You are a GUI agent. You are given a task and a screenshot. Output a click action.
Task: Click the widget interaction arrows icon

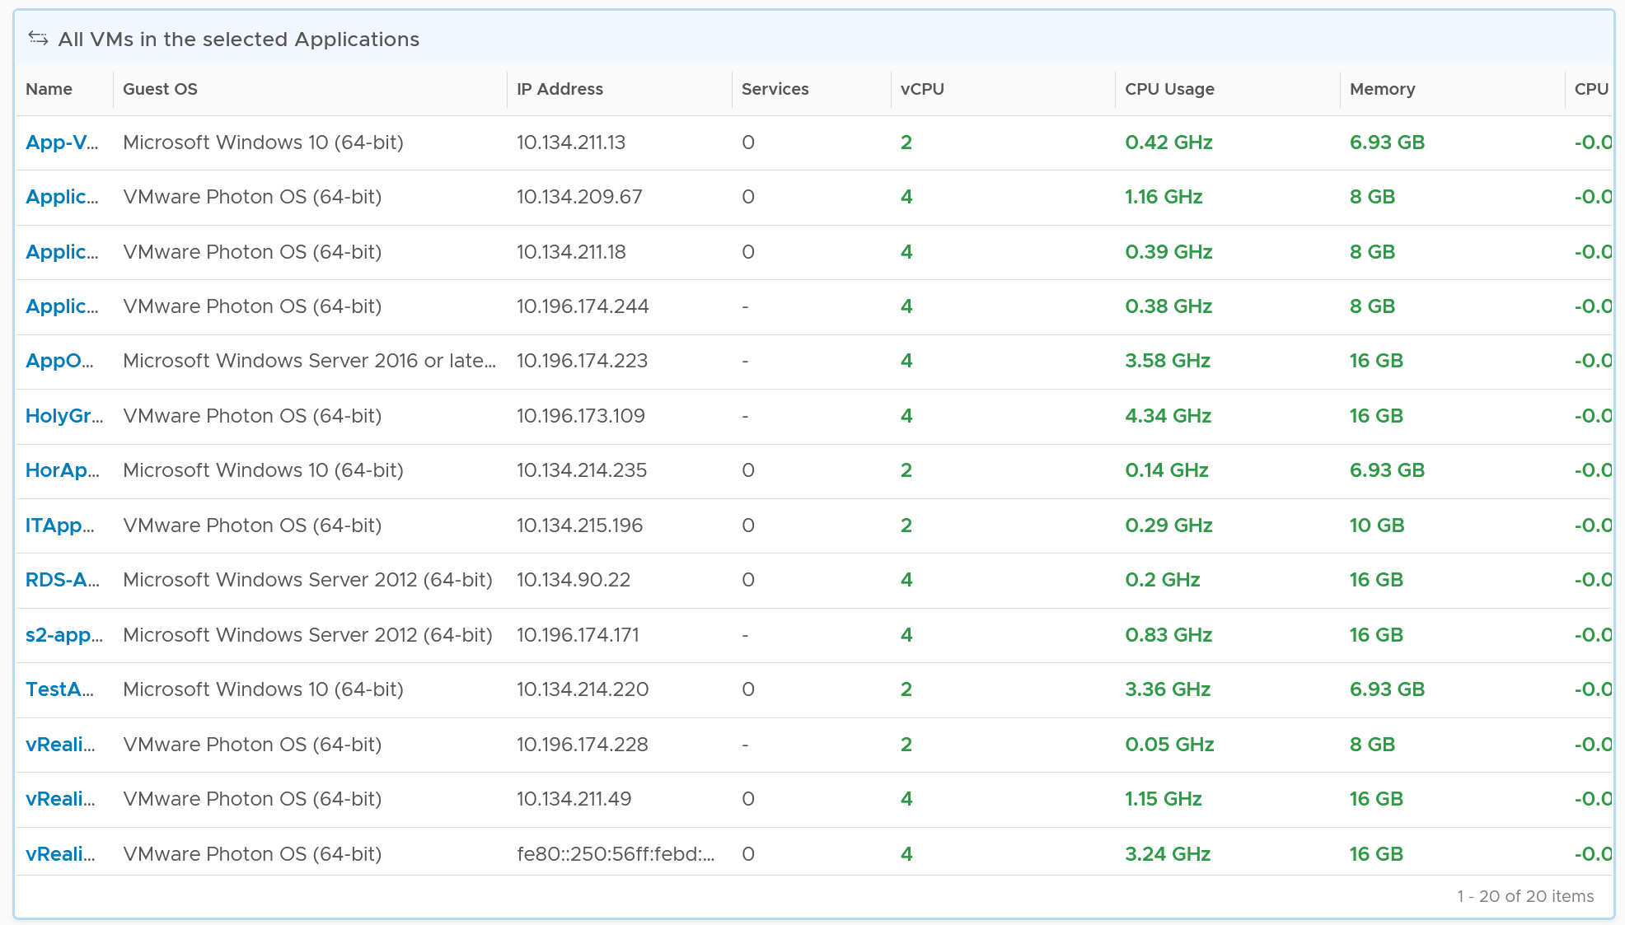point(38,38)
